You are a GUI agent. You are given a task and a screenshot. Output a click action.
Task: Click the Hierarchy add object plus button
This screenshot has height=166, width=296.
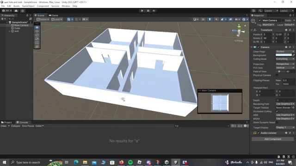click(x=3, y=19)
